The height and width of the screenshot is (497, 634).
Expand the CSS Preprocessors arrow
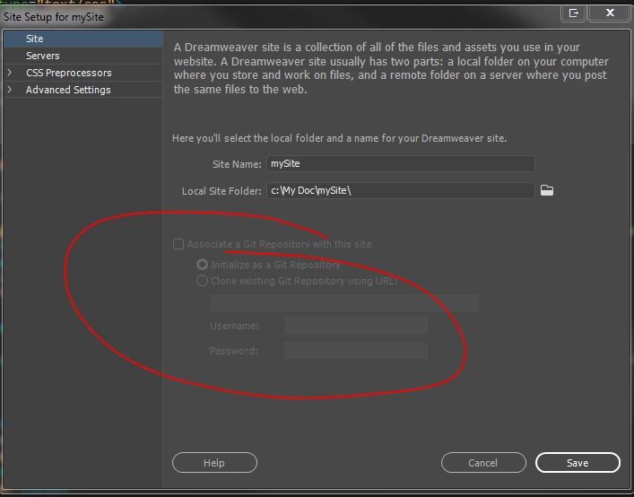10,73
